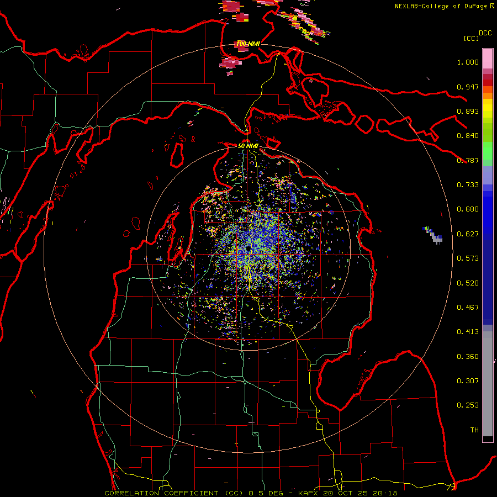
Task: Click the 0.947 scale value
Action: click(x=468, y=87)
